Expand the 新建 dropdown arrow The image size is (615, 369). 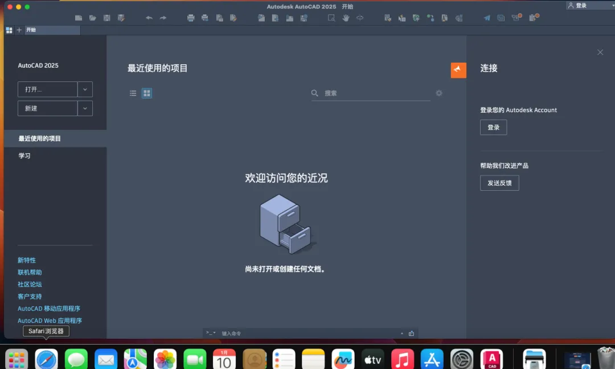(x=85, y=108)
